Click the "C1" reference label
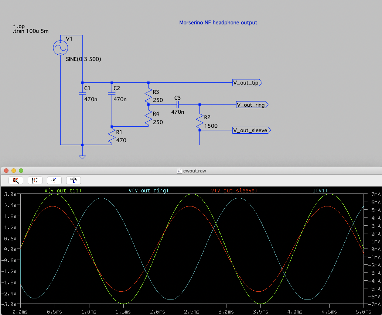382x315 pixels. pyautogui.click(x=87, y=88)
